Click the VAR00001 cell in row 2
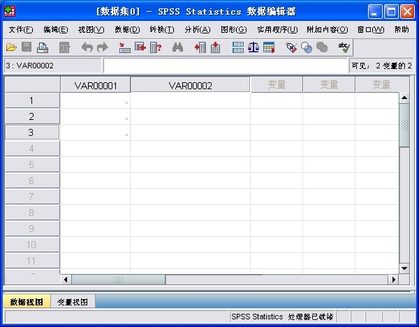Image resolution: width=419 pixels, height=327 pixels. pyautogui.click(x=96, y=116)
